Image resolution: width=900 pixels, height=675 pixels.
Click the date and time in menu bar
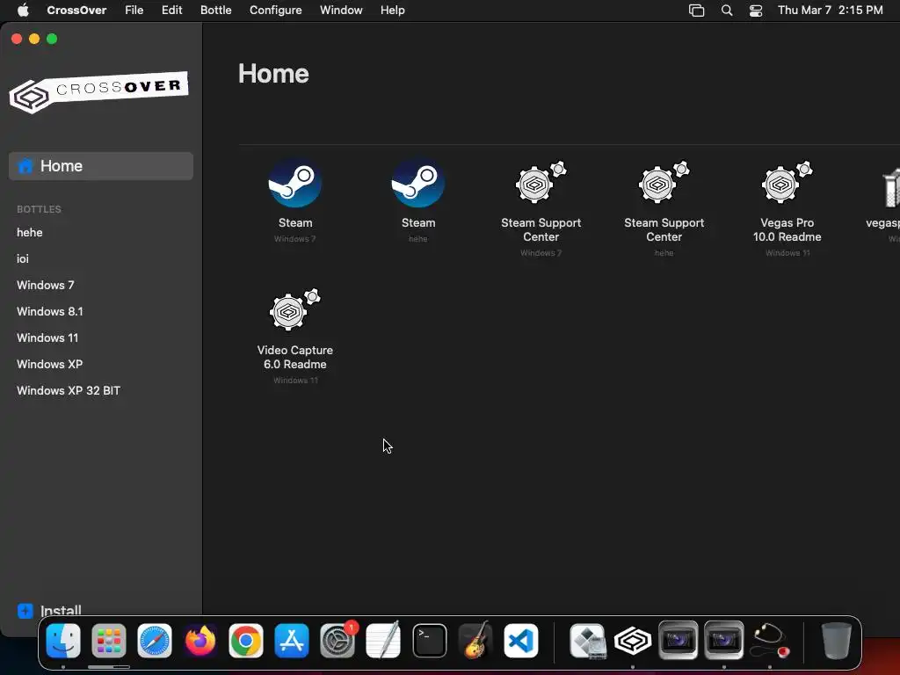(830, 10)
